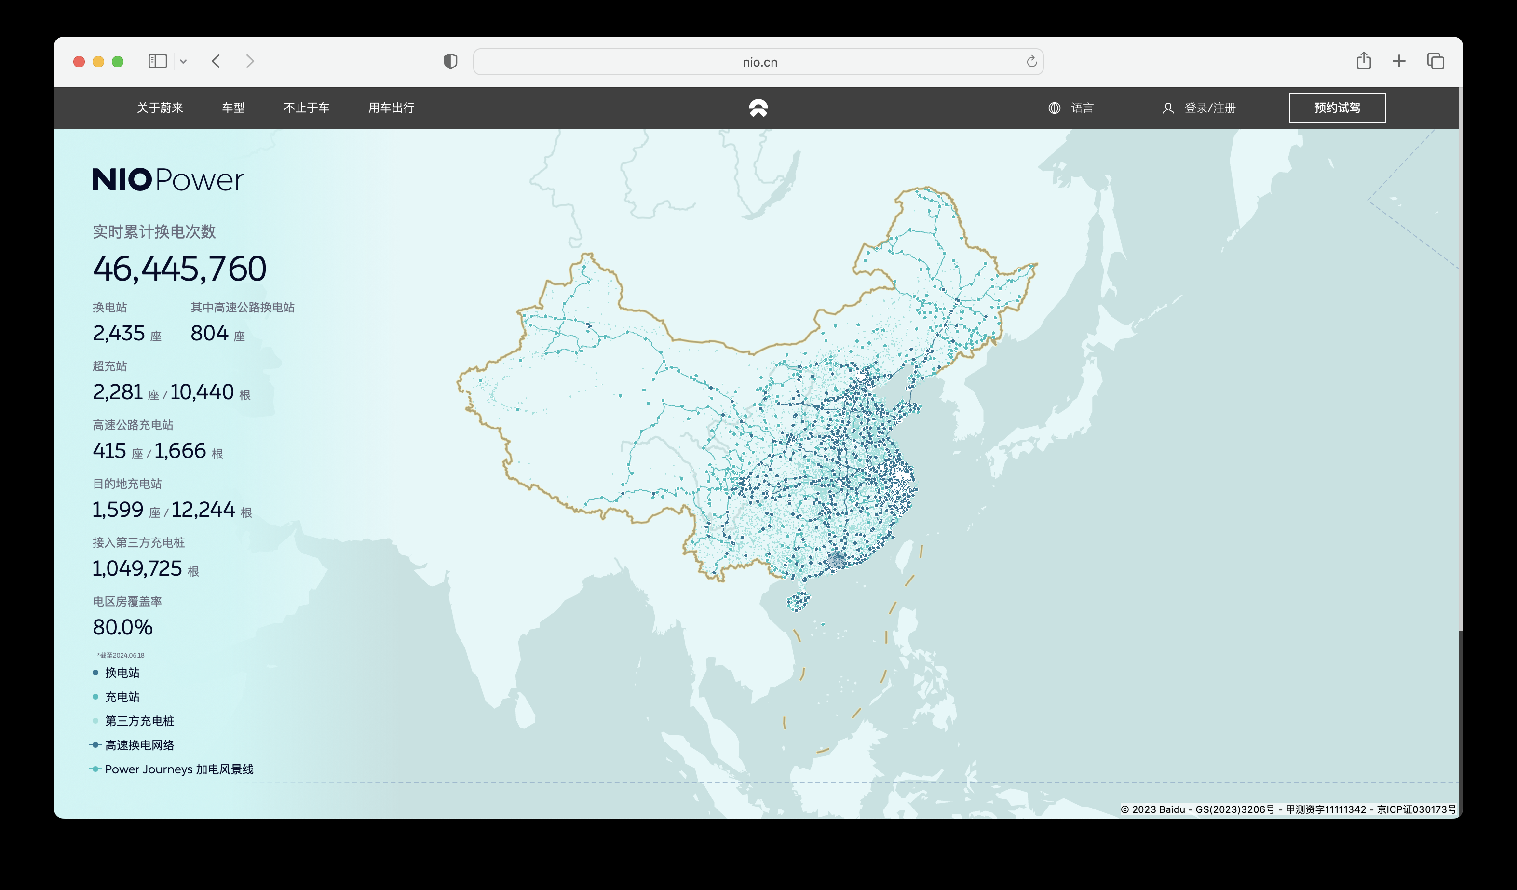The image size is (1517, 890).
Task: Select the 超充站 value 2,281
Action: (117, 392)
